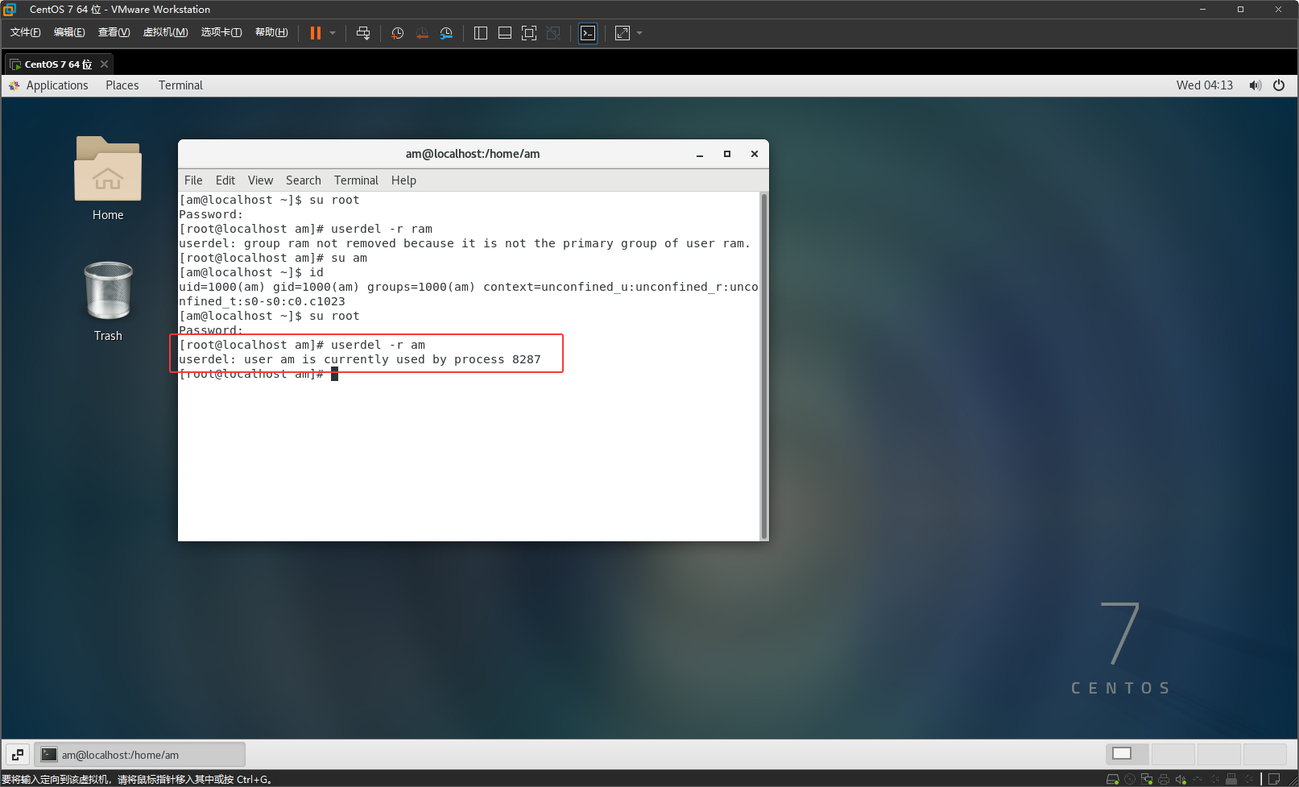Image resolution: width=1299 pixels, height=787 pixels.
Task: Switch to the second workspace in the switcher
Action: coord(1173,754)
